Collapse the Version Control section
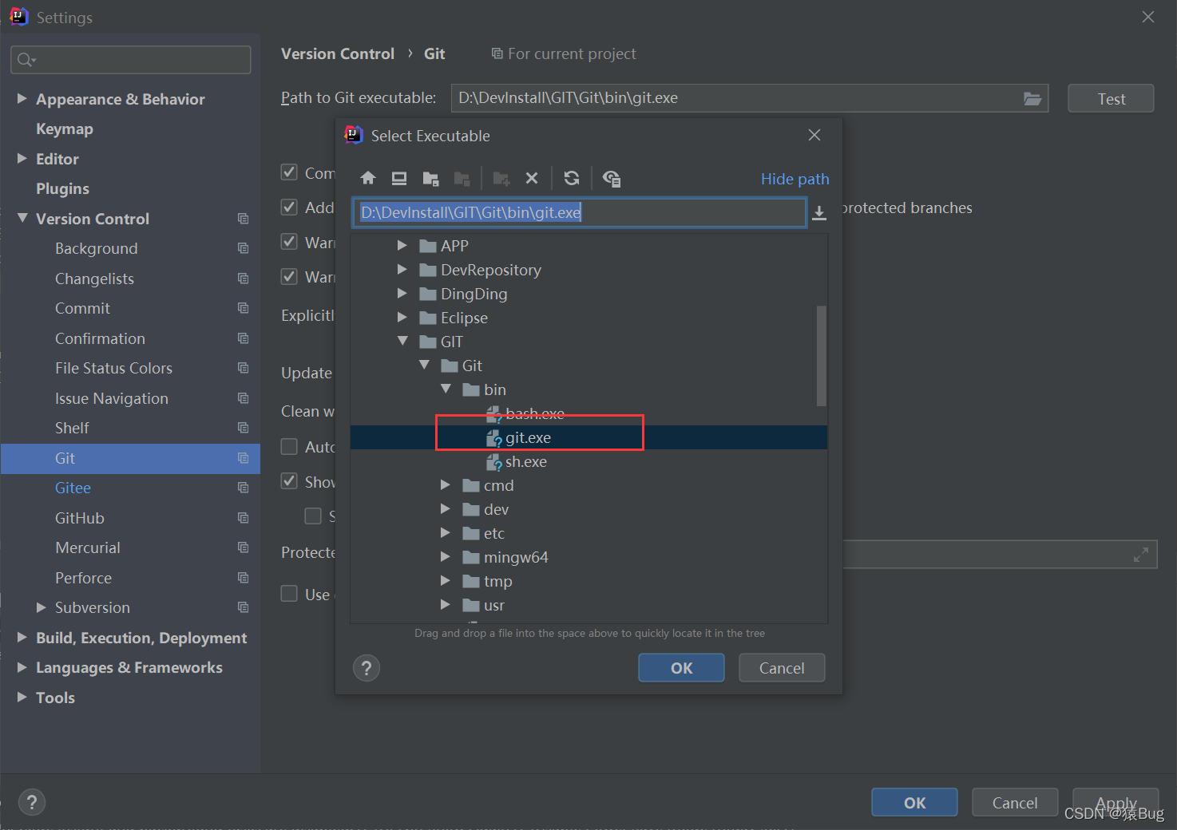Screen dimensions: 1177x830 [x=22, y=218]
